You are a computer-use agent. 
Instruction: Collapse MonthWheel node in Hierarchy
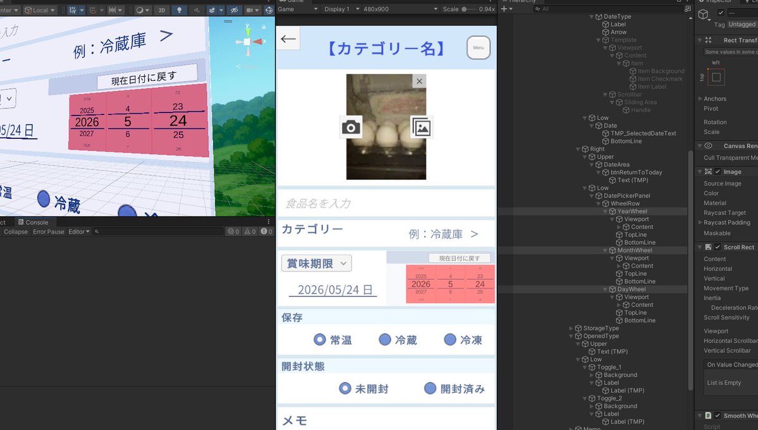click(x=605, y=251)
